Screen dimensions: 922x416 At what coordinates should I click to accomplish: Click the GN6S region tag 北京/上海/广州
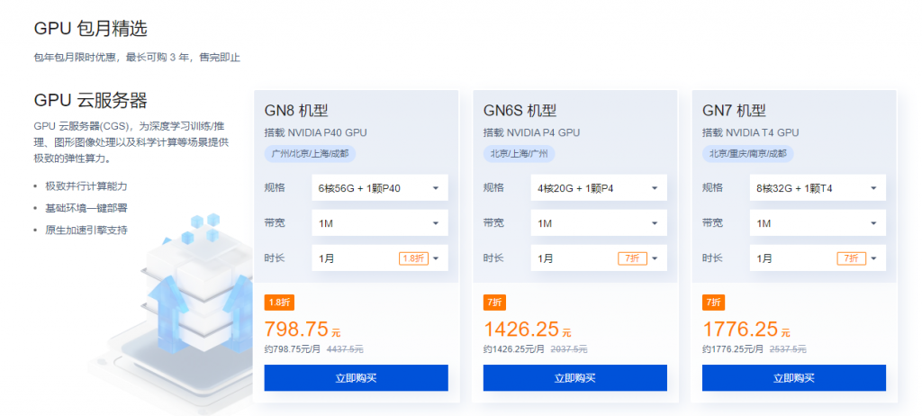[519, 153]
